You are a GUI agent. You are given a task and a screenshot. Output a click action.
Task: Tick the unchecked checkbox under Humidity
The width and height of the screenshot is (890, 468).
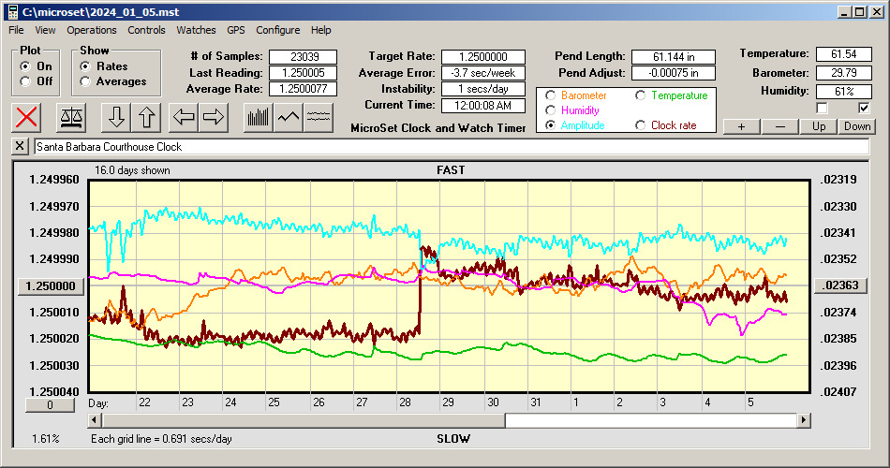822,108
